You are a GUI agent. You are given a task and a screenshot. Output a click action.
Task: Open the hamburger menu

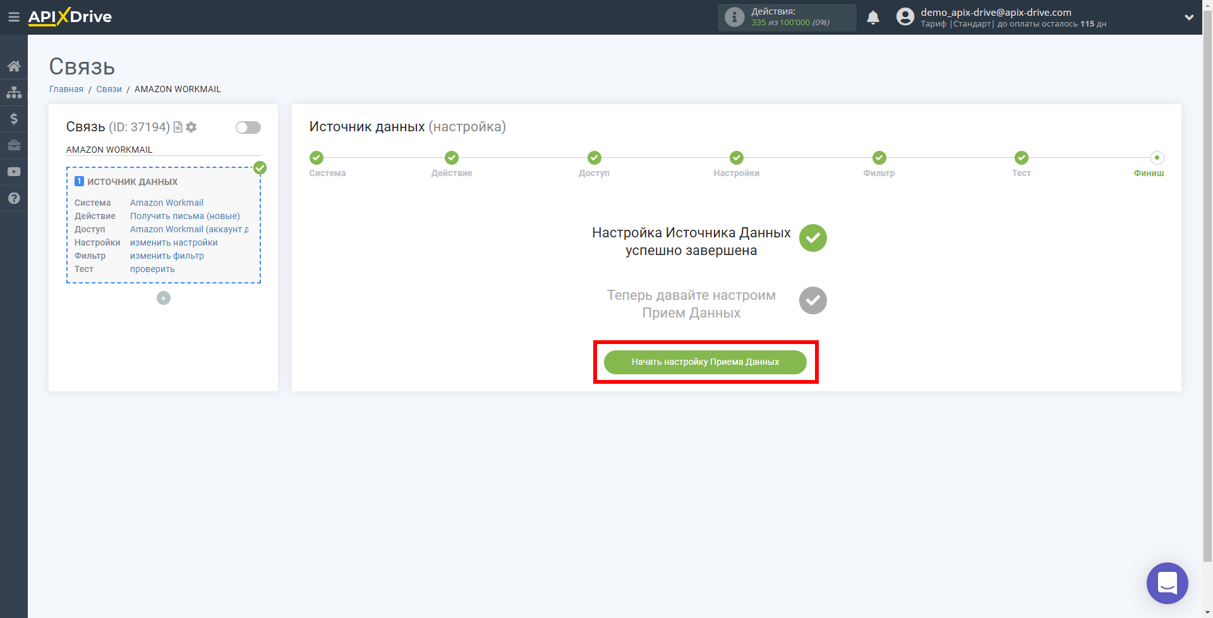click(14, 17)
